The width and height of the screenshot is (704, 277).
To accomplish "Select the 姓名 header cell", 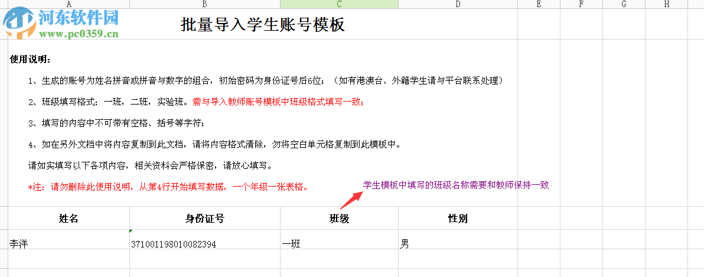I will click(69, 219).
